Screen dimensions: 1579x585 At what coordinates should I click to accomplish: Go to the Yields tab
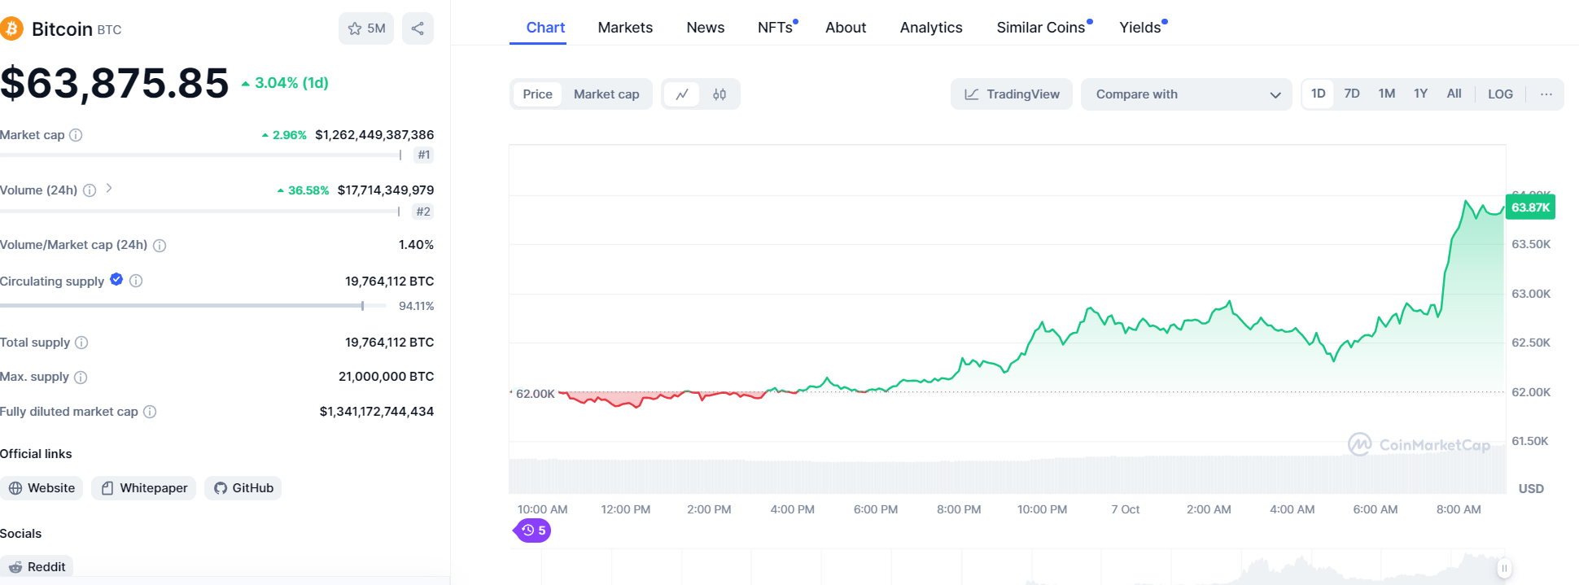1142,28
